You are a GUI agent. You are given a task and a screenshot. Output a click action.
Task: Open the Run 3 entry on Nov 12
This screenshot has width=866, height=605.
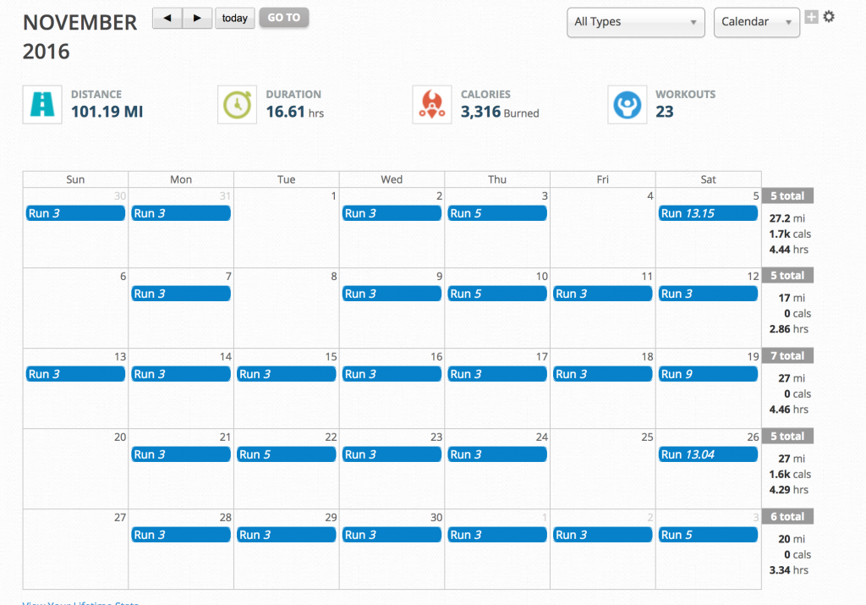[x=708, y=294]
